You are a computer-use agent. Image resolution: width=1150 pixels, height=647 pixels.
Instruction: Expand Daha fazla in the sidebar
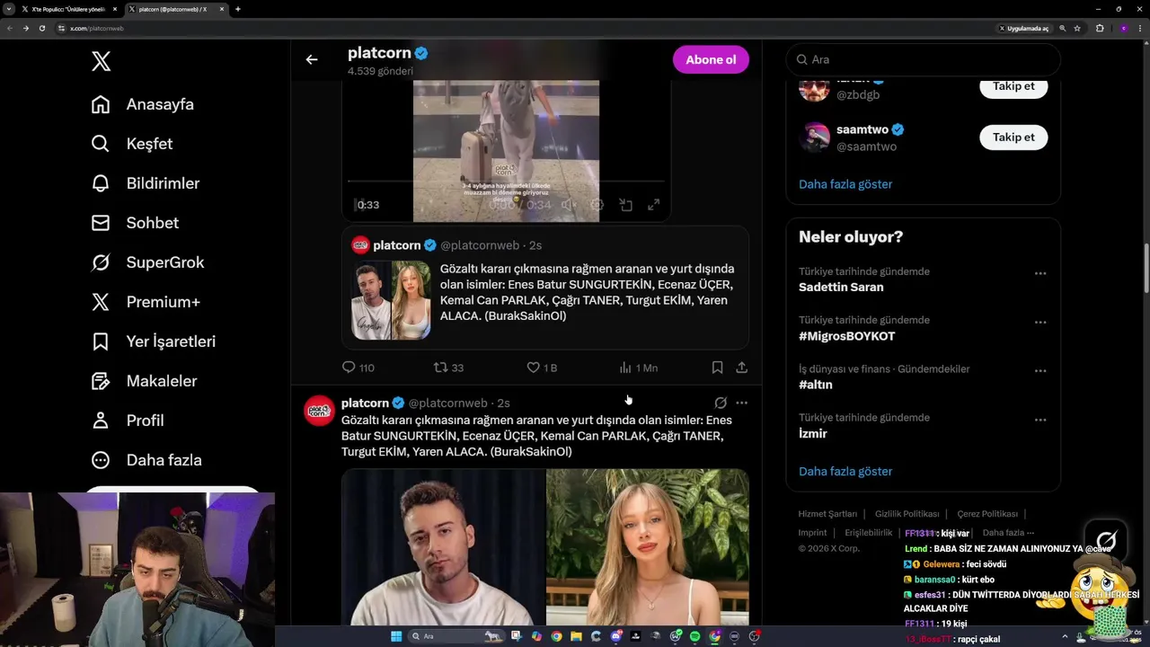pyautogui.click(x=146, y=460)
